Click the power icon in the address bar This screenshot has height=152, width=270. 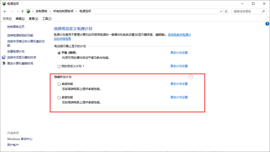pos(28,11)
